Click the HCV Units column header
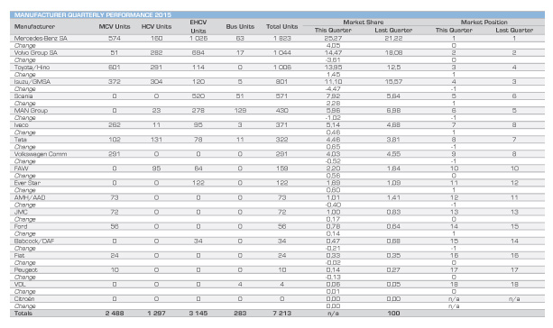Screen dimensions: 553x328 point(156,26)
